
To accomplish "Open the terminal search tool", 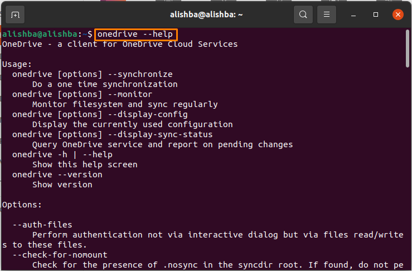I will point(303,14).
